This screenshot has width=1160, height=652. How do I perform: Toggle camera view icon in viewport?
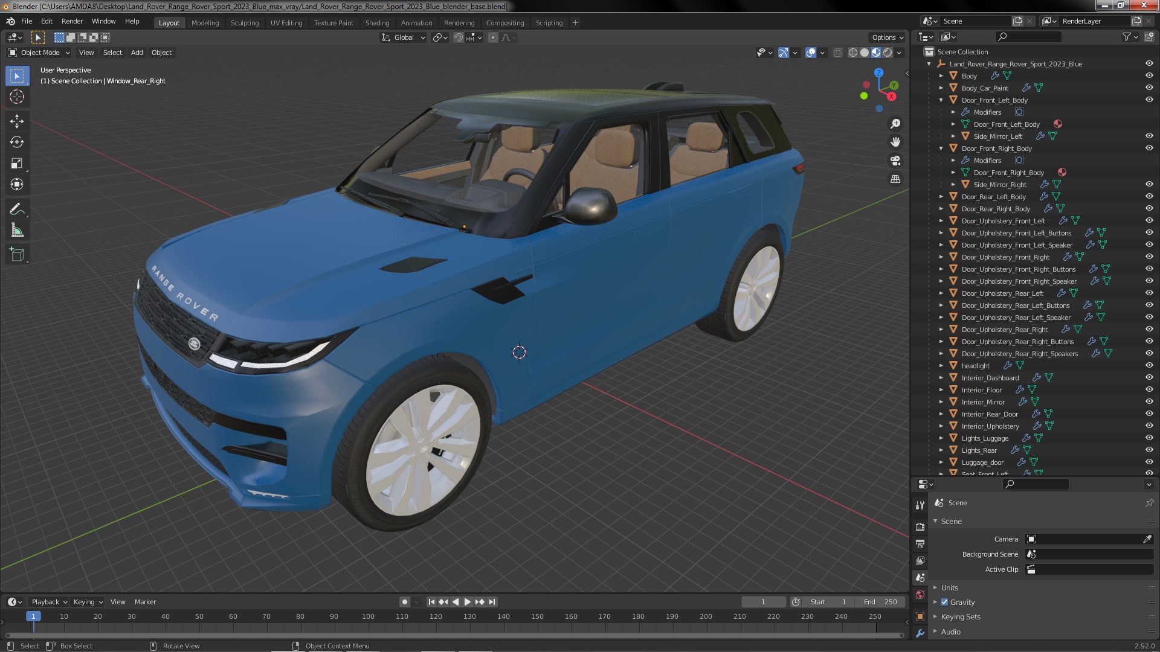click(895, 161)
